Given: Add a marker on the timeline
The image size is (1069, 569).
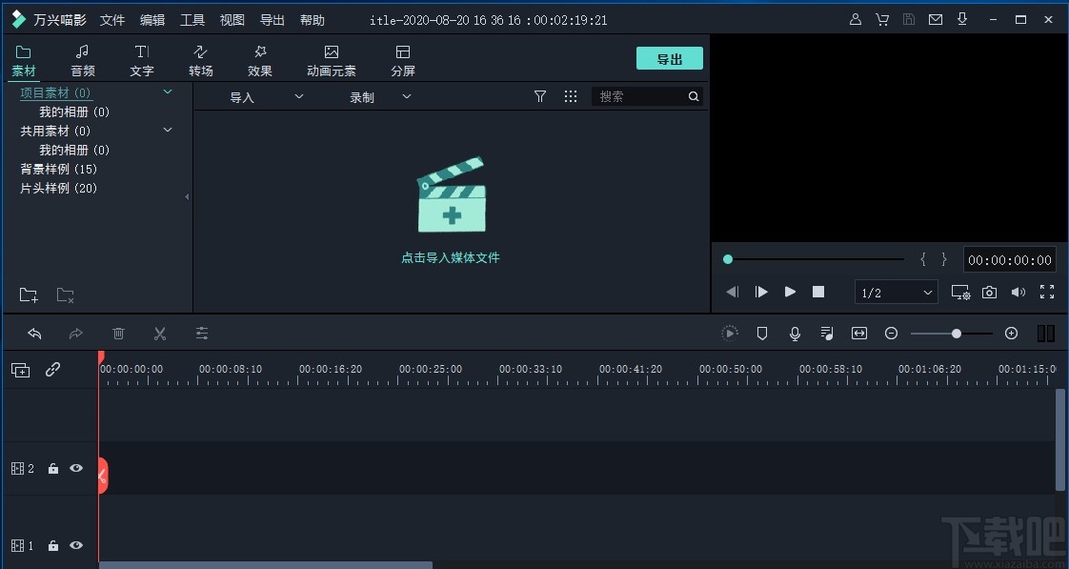Looking at the screenshot, I should click(x=762, y=334).
